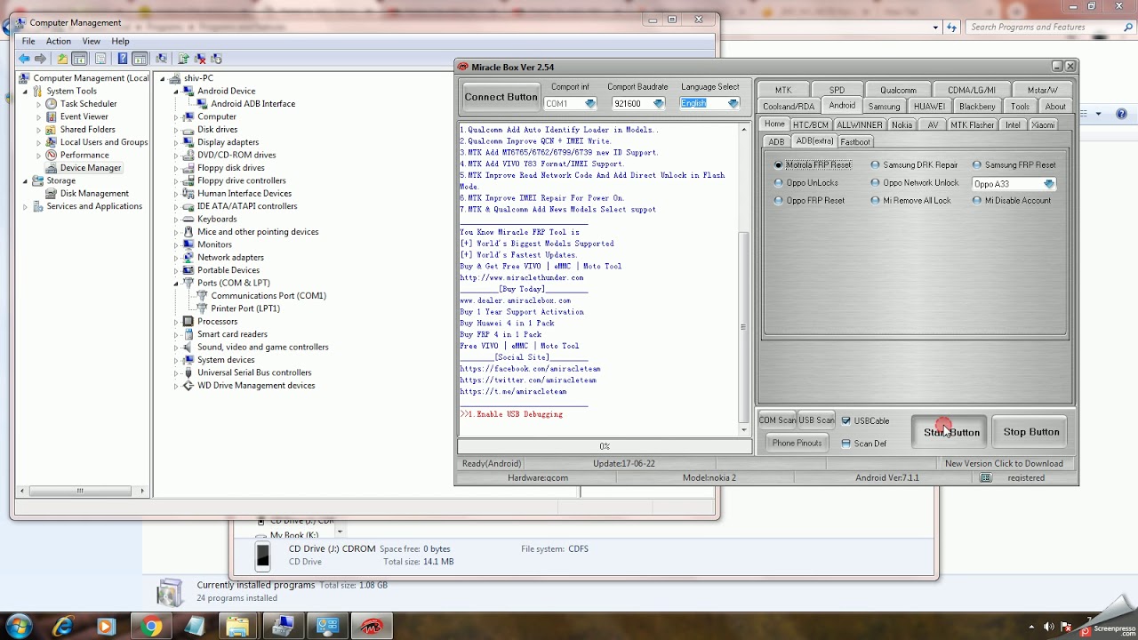
Task: Click the Update driver software toolbar icon
Action: pos(183,59)
